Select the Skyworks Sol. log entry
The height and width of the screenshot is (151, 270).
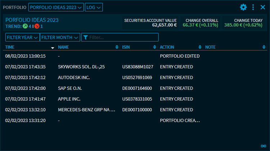tap(75, 67)
